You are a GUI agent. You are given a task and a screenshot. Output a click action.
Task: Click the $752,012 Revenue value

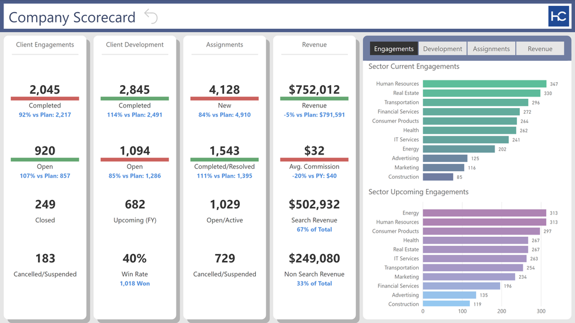(315, 90)
